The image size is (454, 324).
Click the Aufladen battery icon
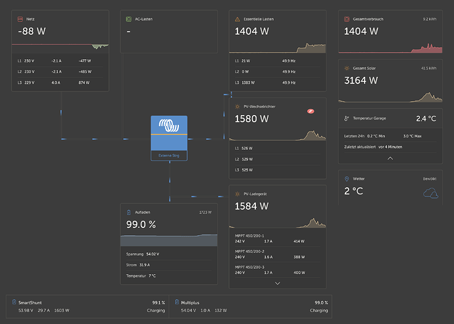(129, 212)
